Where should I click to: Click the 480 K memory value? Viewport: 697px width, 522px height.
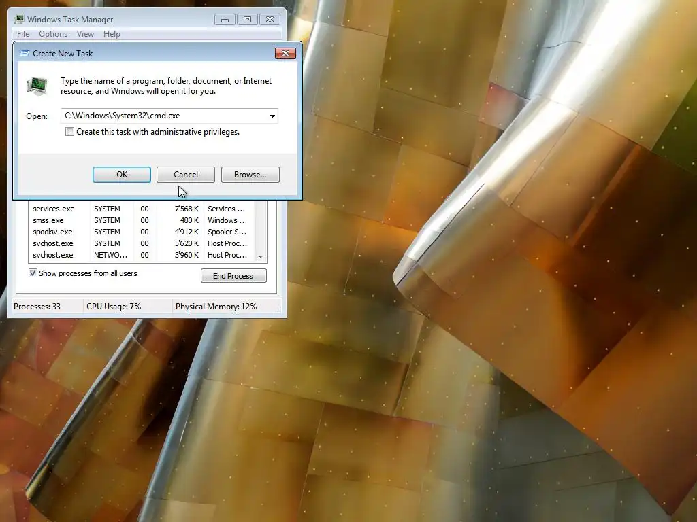189,220
